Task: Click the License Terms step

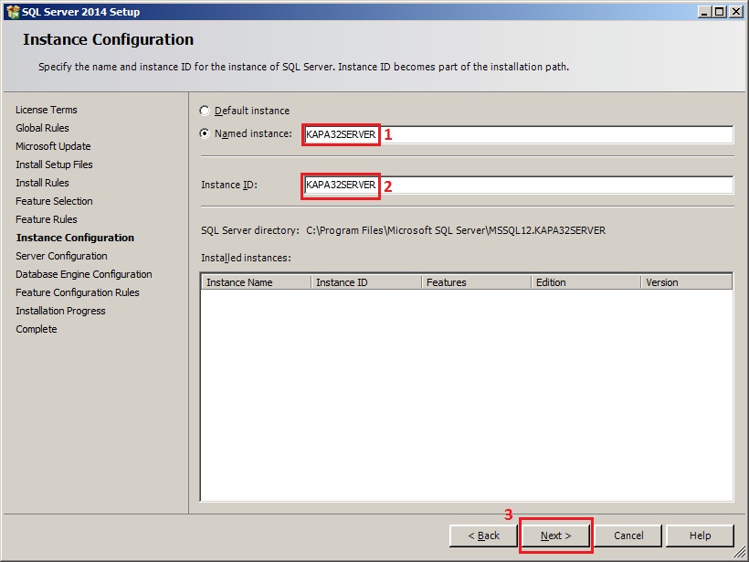Action: point(47,110)
